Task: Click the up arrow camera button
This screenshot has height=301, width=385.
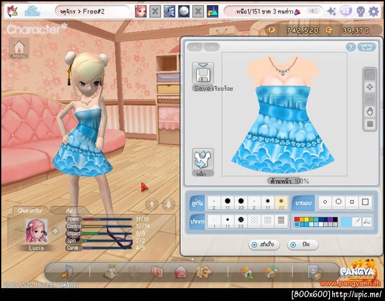Action: [x=152, y=204]
